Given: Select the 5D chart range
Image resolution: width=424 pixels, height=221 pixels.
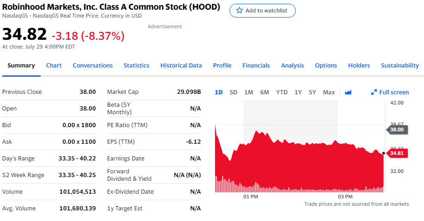Looking at the screenshot, I should click(234, 92).
